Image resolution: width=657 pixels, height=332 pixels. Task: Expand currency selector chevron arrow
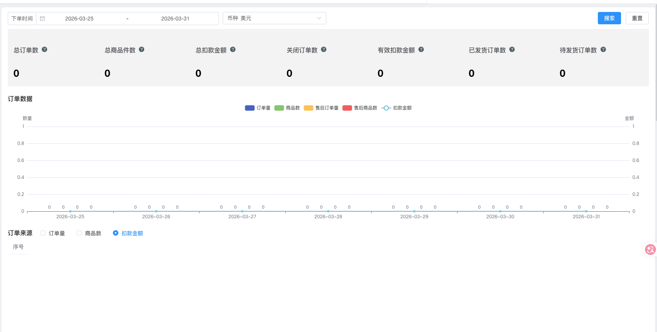point(319,18)
